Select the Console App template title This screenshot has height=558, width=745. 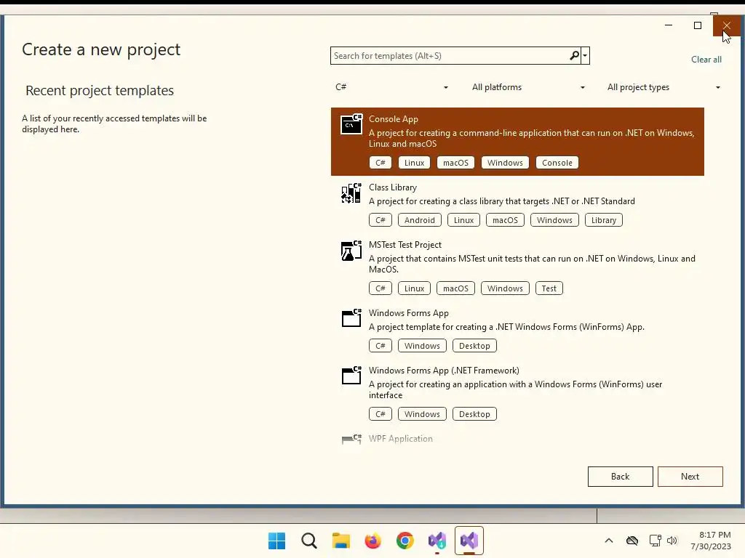(x=394, y=119)
